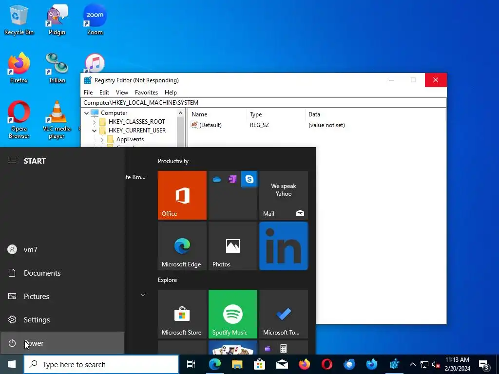This screenshot has height=374, width=499.
Task: Open Firefox from the taskbar
Action: point(304,364)
